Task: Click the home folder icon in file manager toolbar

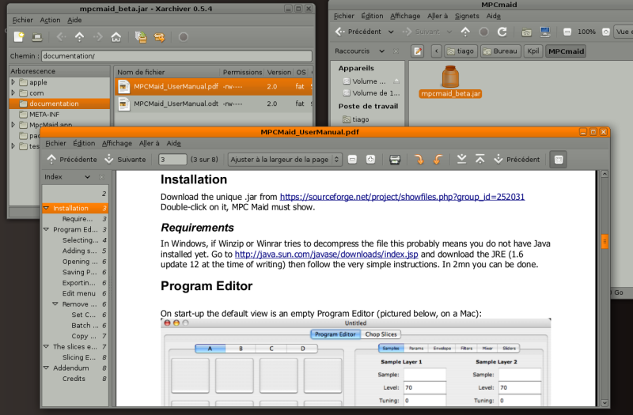Action: pyautogui.click(x=526, y=32)
